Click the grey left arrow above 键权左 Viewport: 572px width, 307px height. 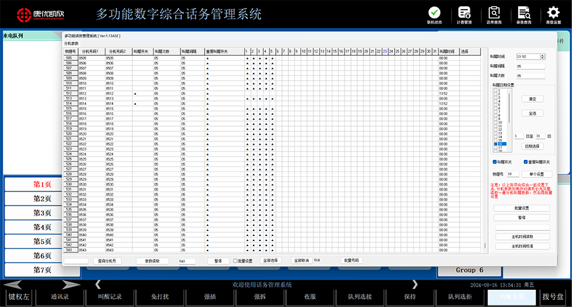pyautogui.click(x=13, y=284)
